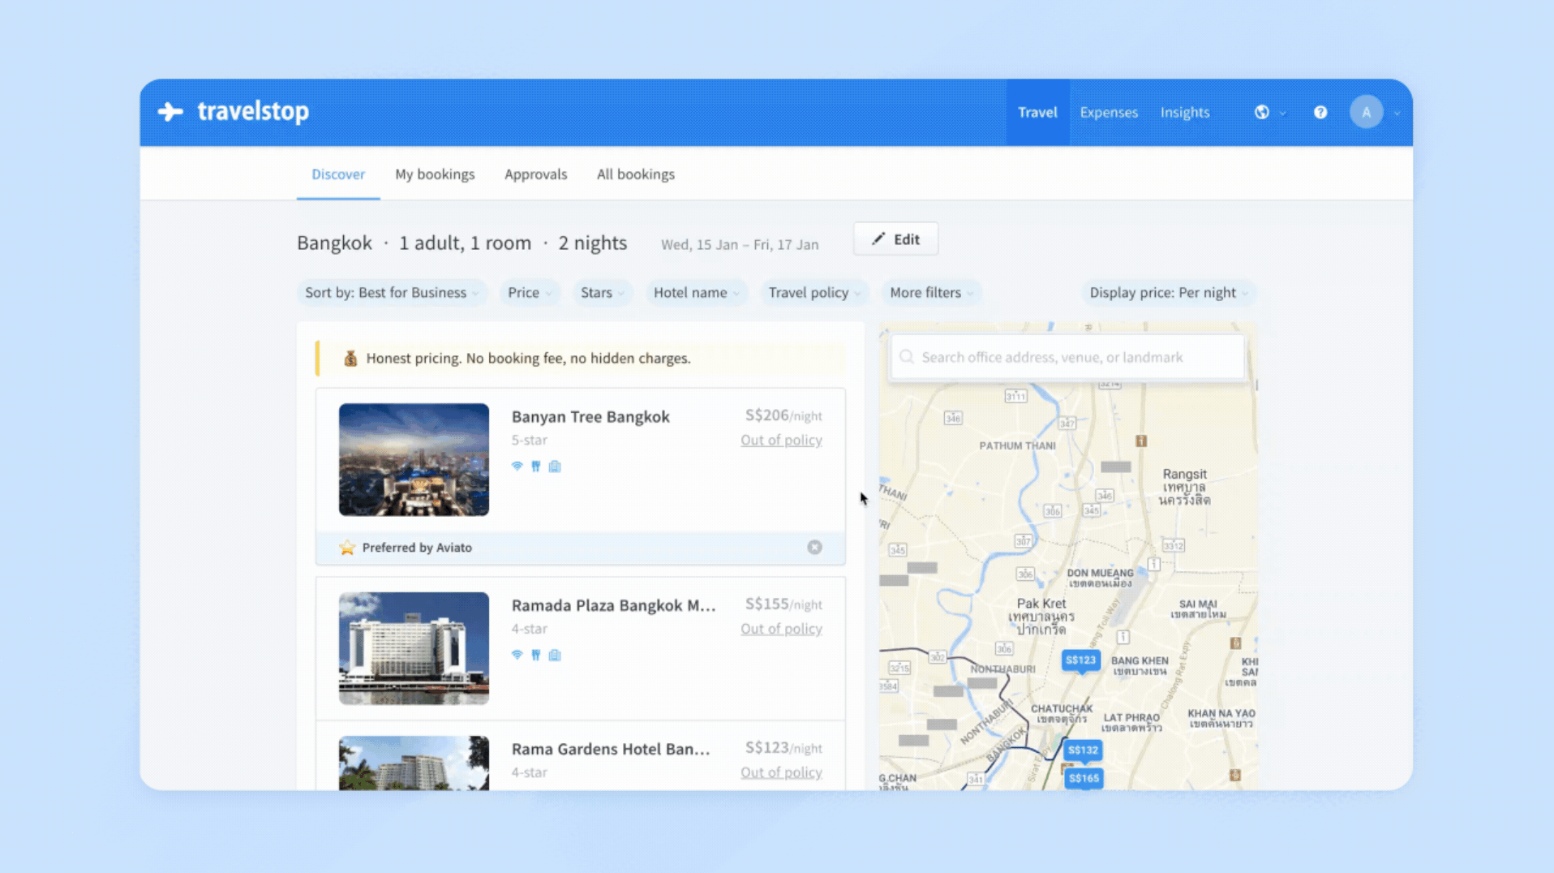Click restaurant icon on Banyan Tree Bangkok
1554x873 pixels.
point(535,466)
